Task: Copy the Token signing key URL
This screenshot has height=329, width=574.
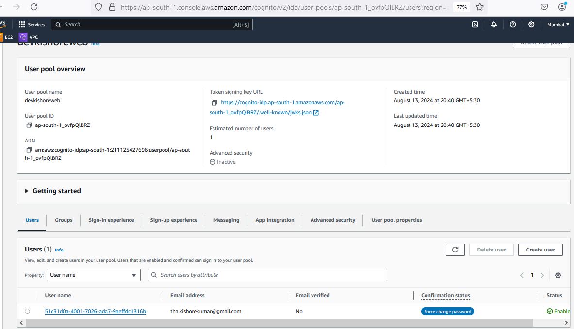Action: coord(214,103)
